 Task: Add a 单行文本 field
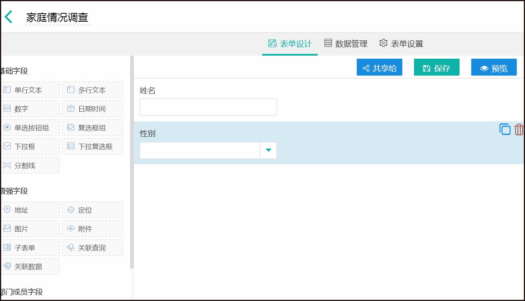(x=30, y=90)
